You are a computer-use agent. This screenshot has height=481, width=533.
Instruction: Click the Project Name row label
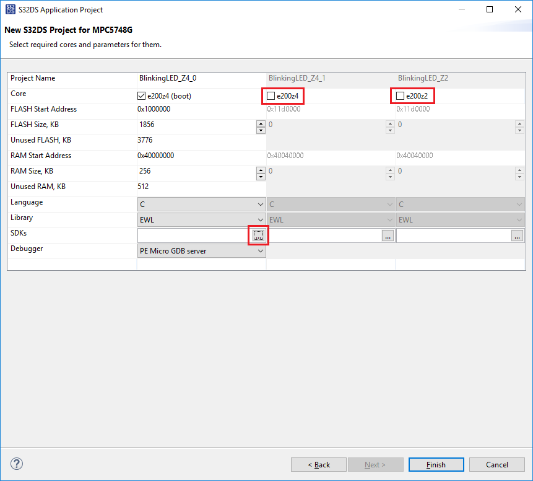[33, 78]
